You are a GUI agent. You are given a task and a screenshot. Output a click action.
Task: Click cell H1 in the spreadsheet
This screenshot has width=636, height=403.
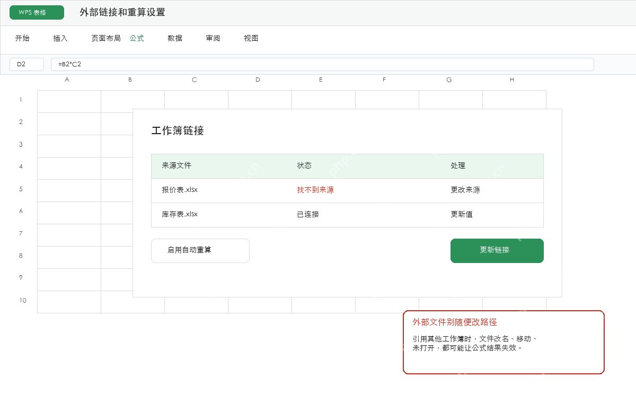pyautogui.click(x=514, y=100)
